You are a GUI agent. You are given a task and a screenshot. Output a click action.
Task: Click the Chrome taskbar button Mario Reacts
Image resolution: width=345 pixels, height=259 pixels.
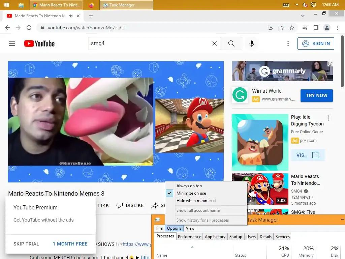pyautogui.click(x=56, y=5)
